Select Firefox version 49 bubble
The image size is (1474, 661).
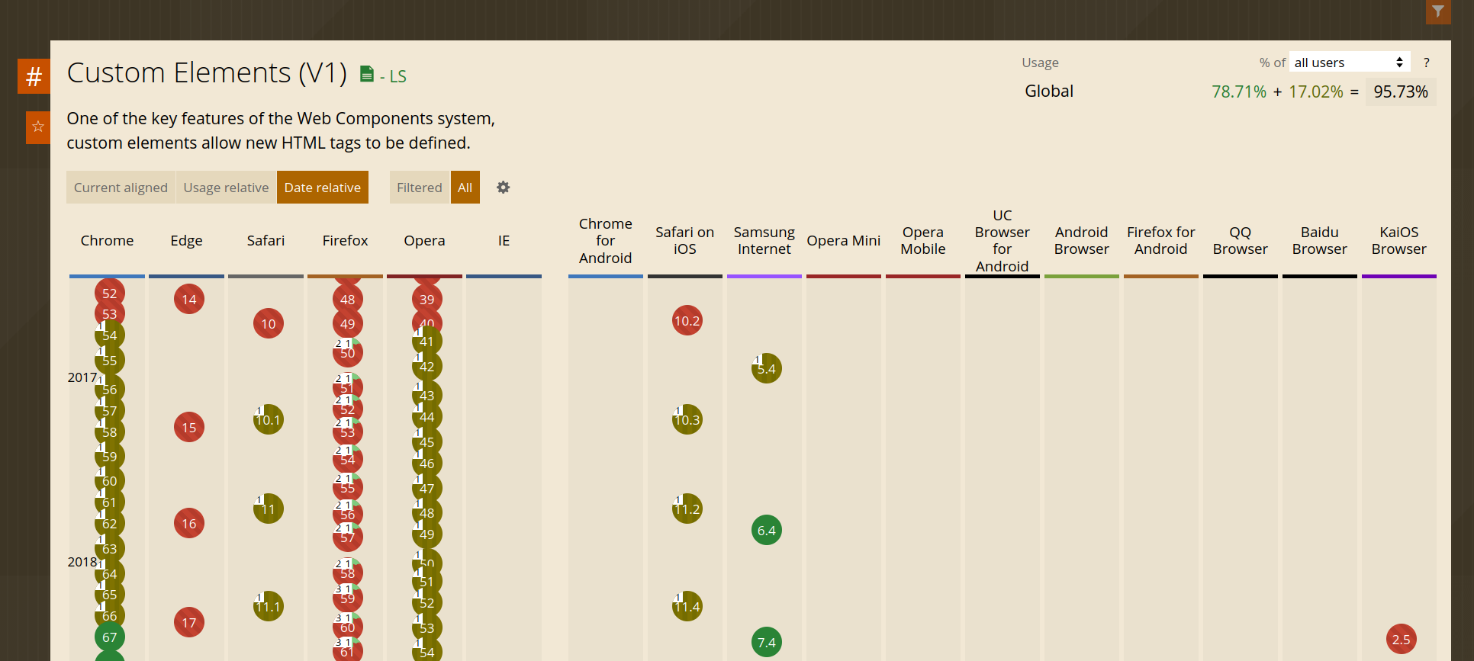(x=348, y=324)
